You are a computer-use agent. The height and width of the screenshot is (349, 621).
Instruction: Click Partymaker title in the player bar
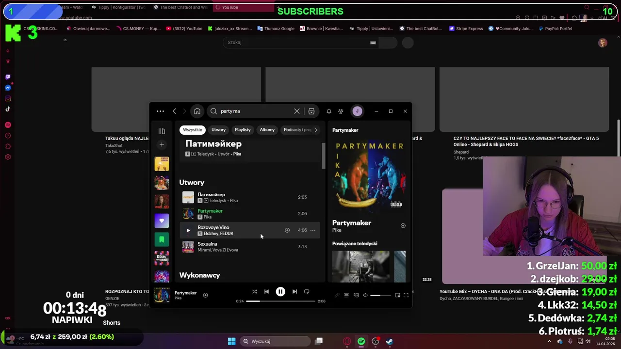pyautogui.click(x=185, y=293)
